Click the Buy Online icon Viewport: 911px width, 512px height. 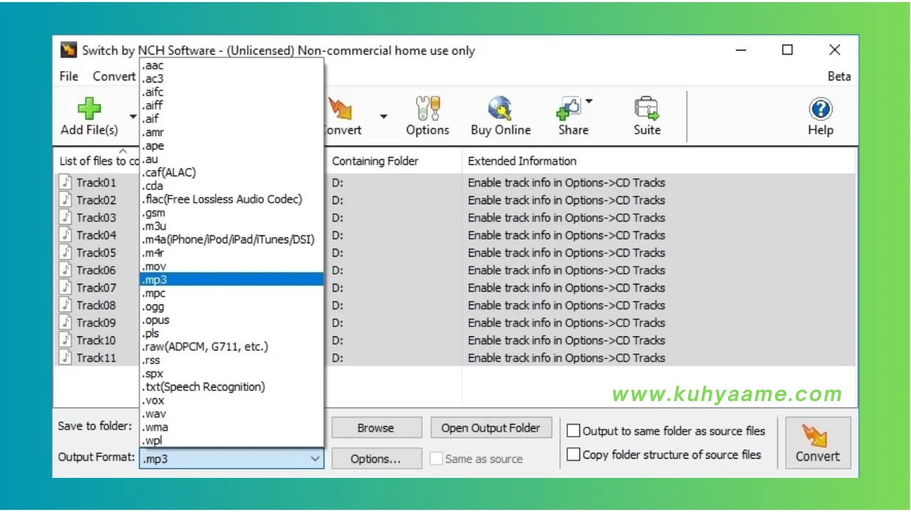coord(500,109)
